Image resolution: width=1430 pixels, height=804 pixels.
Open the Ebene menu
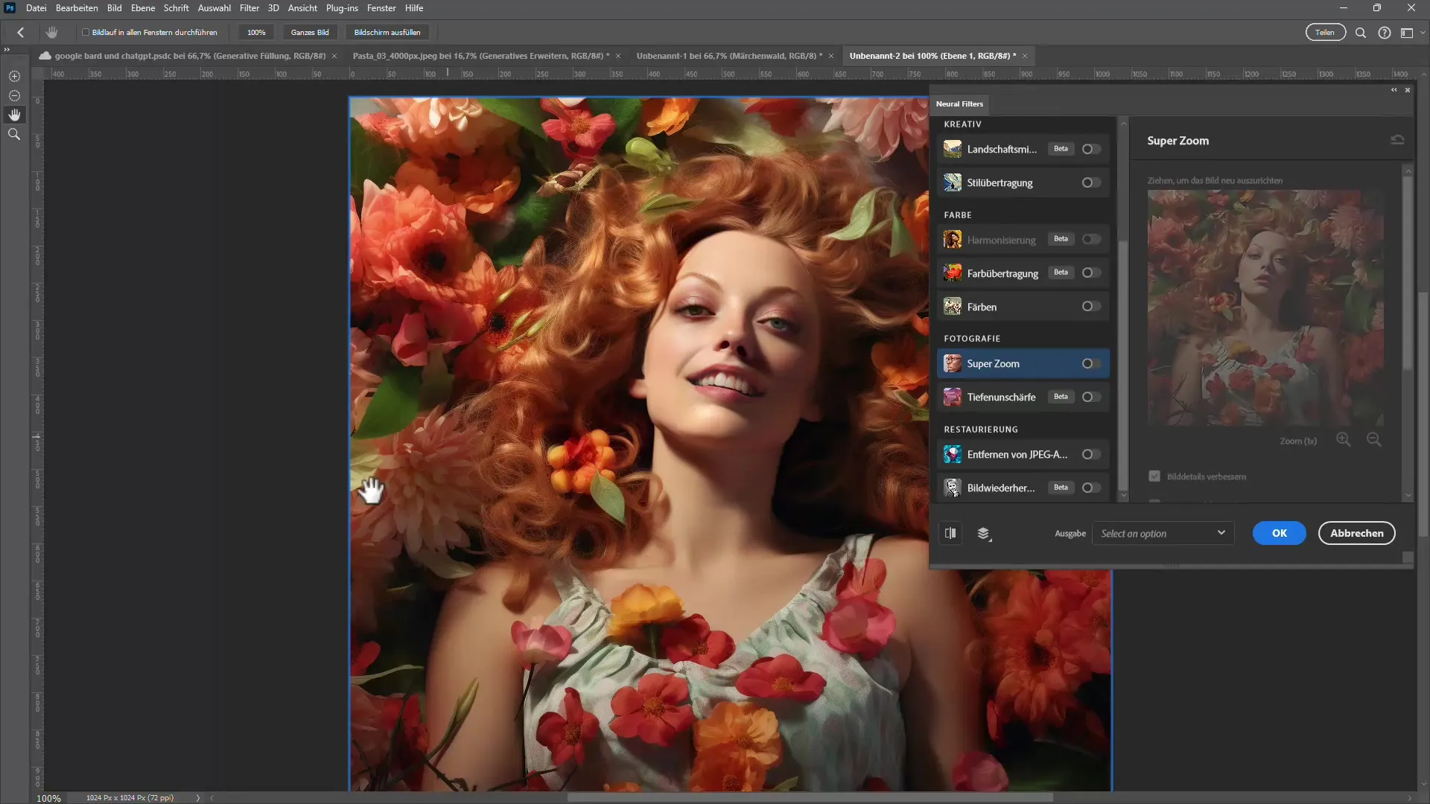pos(143,8)
